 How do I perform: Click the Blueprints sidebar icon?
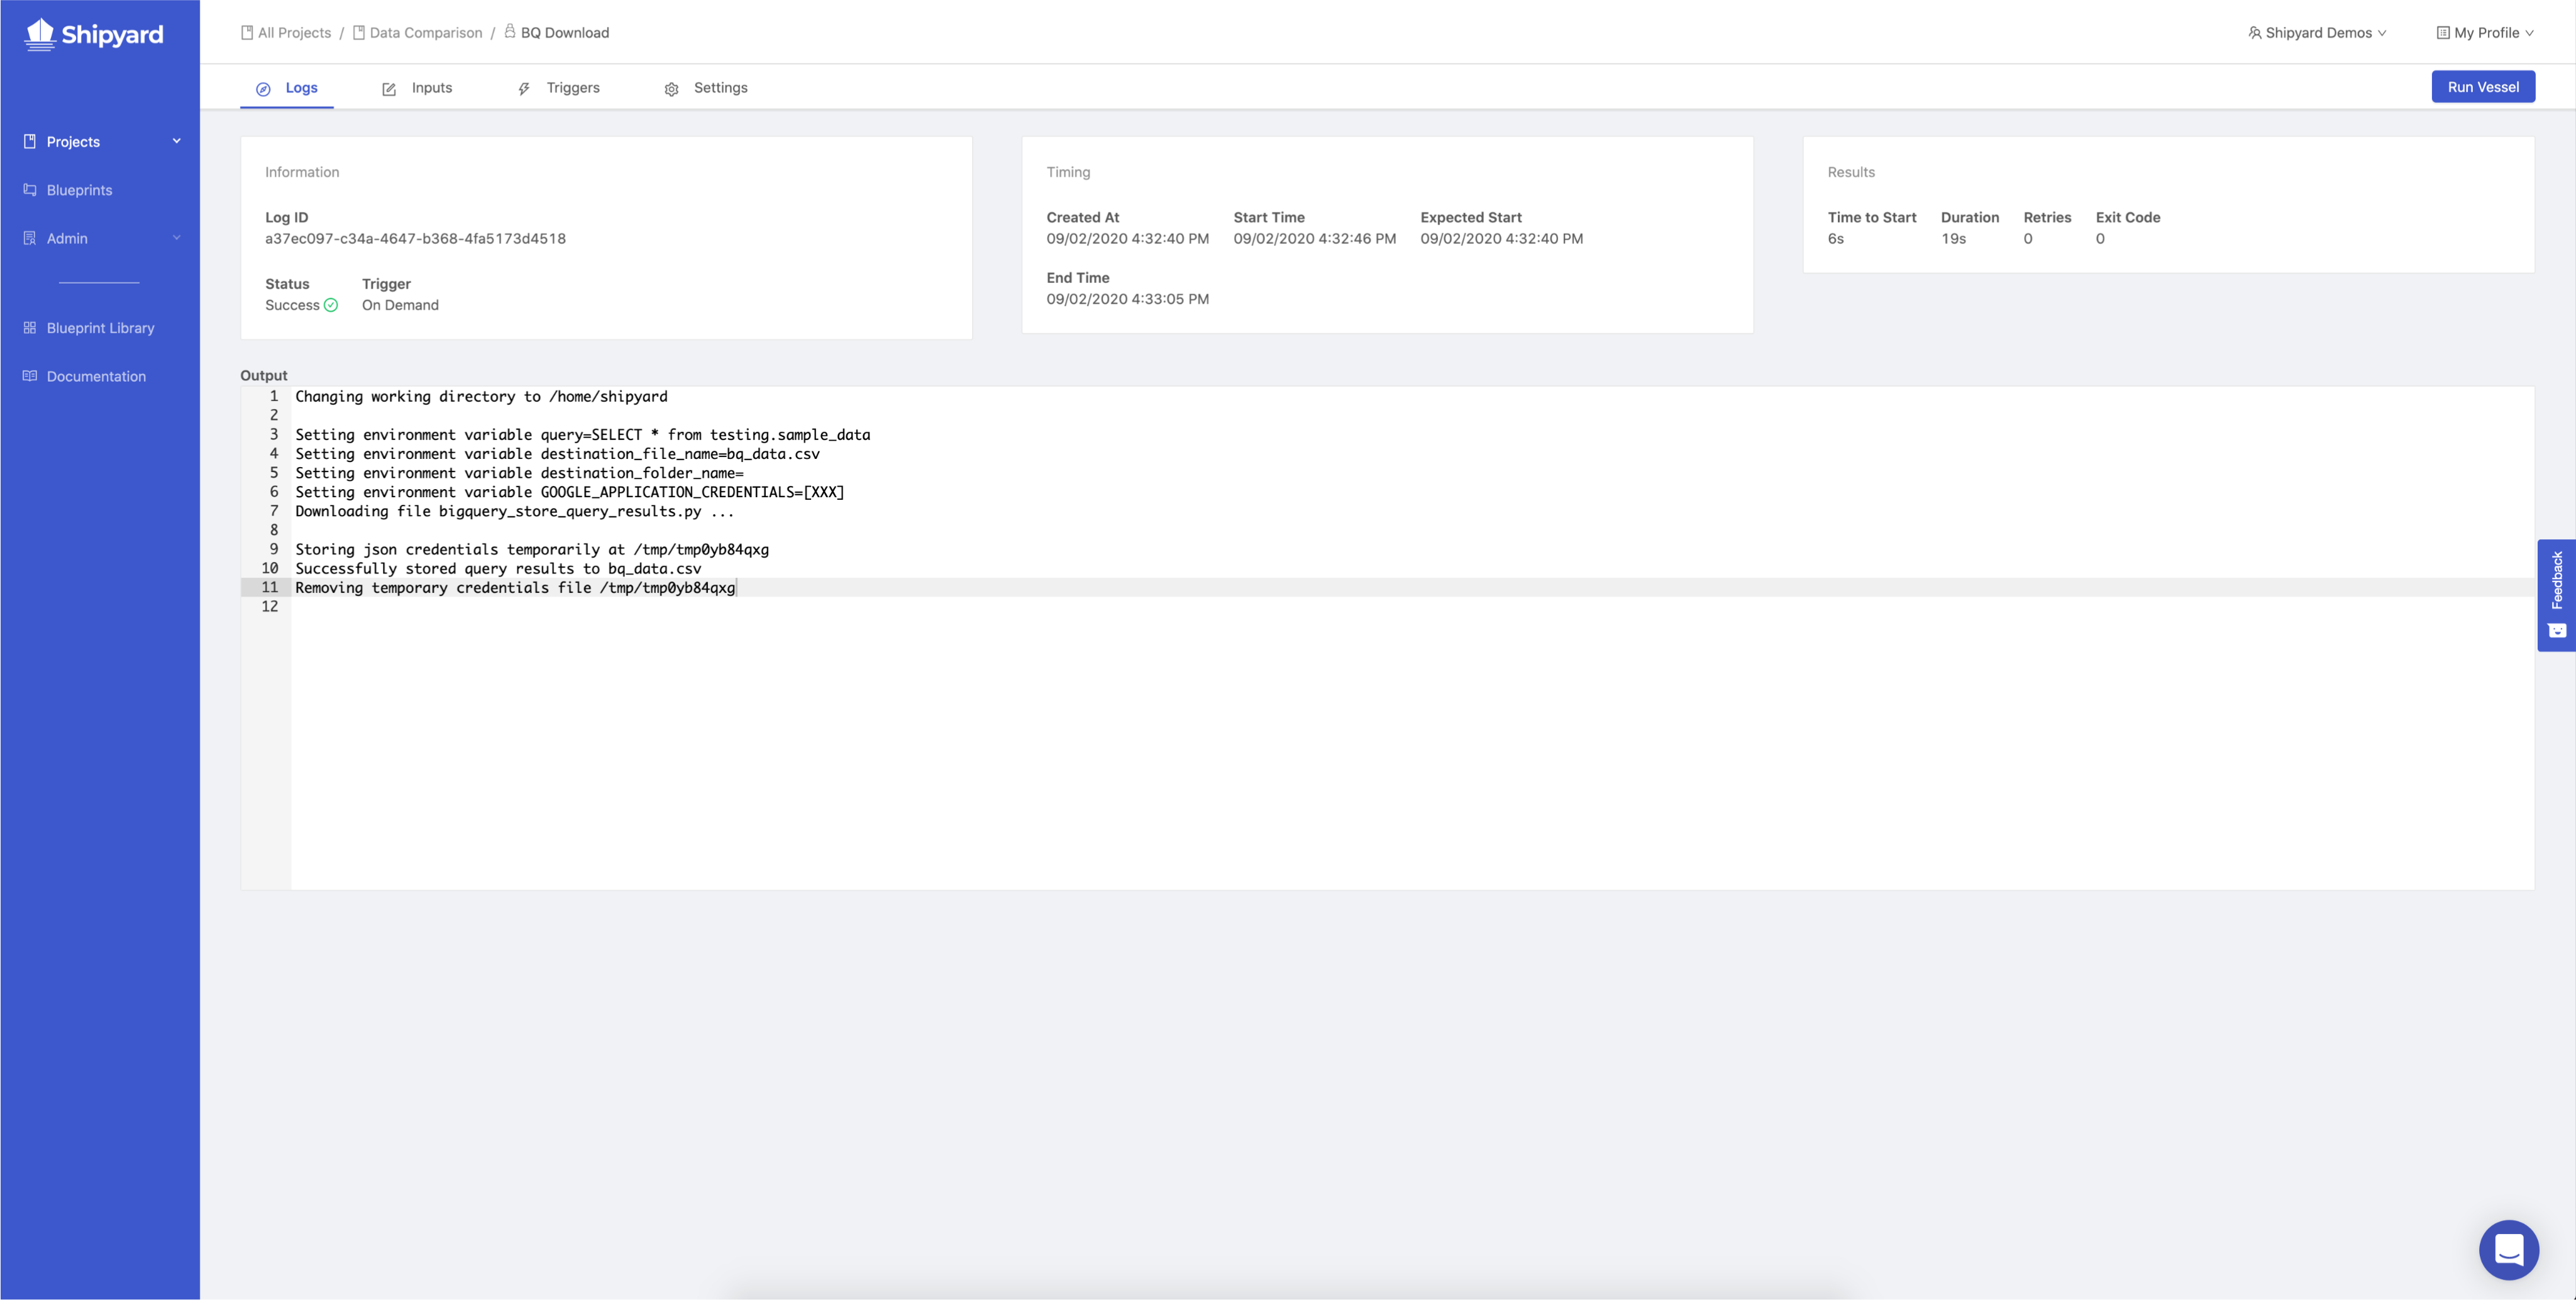pyautogui.click(x=30, y=190)
